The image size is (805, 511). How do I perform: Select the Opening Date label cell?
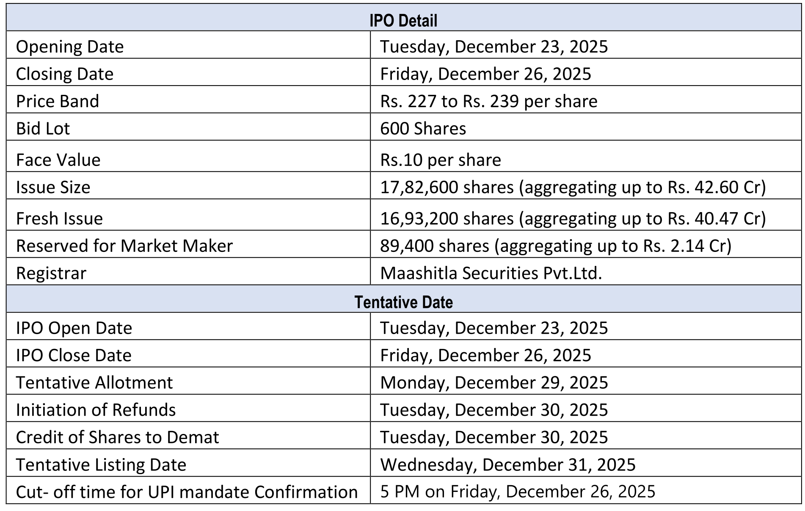pos(70,47)
